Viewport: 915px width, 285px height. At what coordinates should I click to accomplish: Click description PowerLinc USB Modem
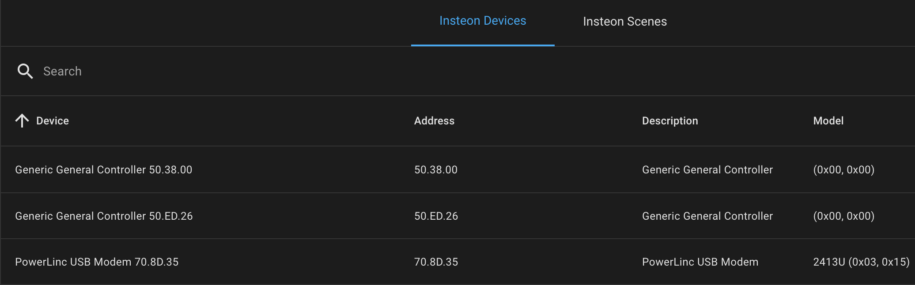(700, 262)
